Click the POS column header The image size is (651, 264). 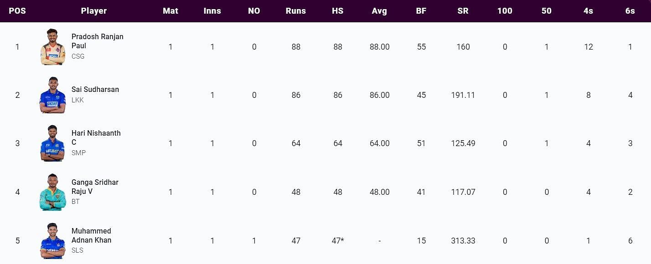tap(17, 11)
